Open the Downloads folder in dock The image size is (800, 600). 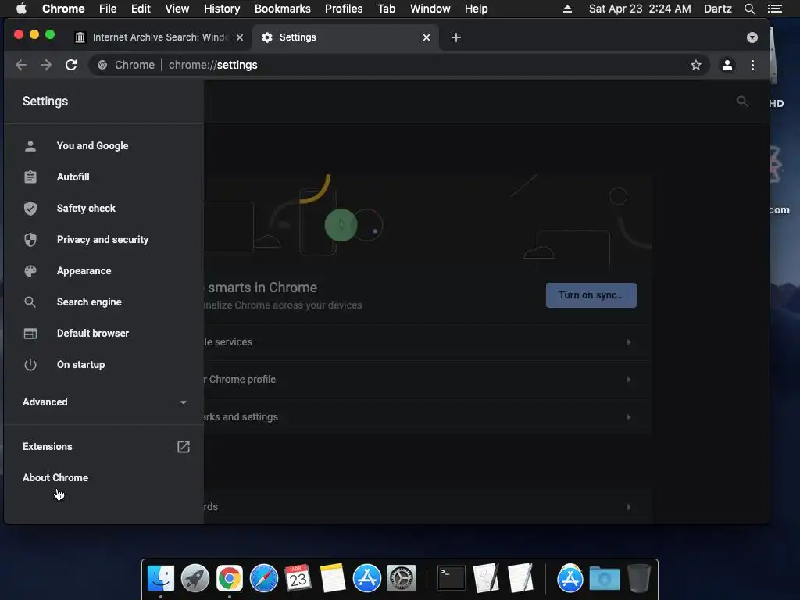605,578
